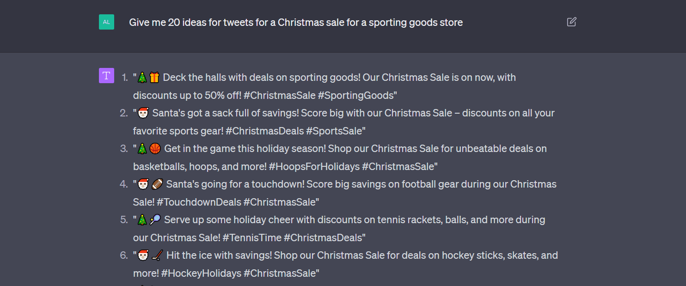Click the purple T assistant avatar
The width and height of the screenshot is (686, 286).
coord(106,76)
